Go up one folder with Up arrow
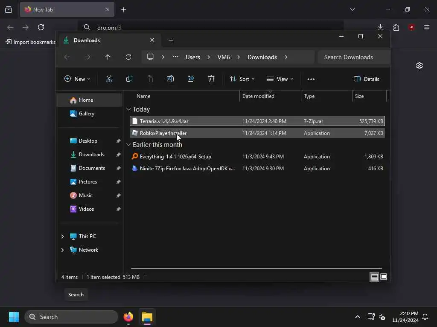Screen dimensions: 437x327 pos(108,57)
